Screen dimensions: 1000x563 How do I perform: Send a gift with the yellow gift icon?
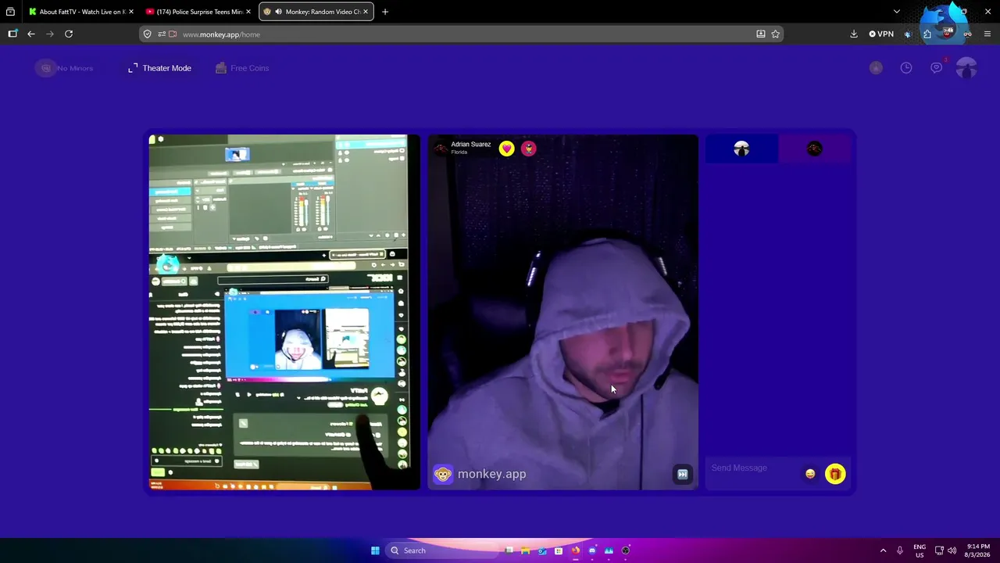point(835,474)
